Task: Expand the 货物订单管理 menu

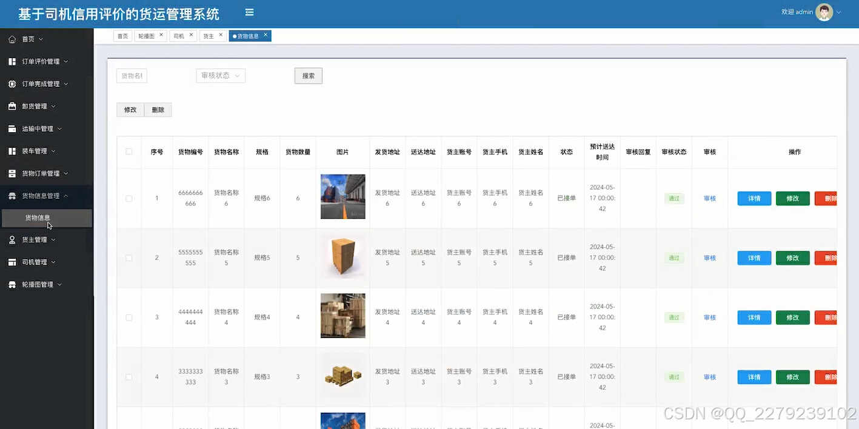Action: (x=66, y=173)
